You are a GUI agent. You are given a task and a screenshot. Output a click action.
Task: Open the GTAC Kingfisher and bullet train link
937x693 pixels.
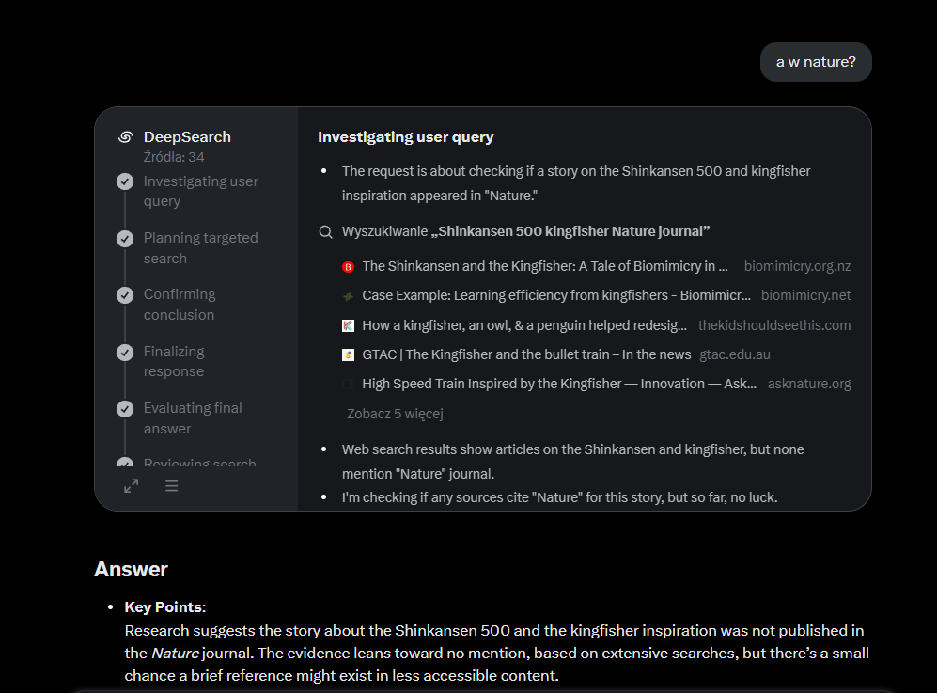(x=526, y=354)
